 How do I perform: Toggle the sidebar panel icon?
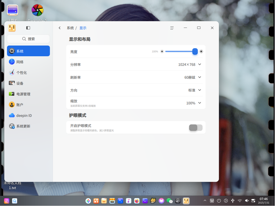click(28, 28)
